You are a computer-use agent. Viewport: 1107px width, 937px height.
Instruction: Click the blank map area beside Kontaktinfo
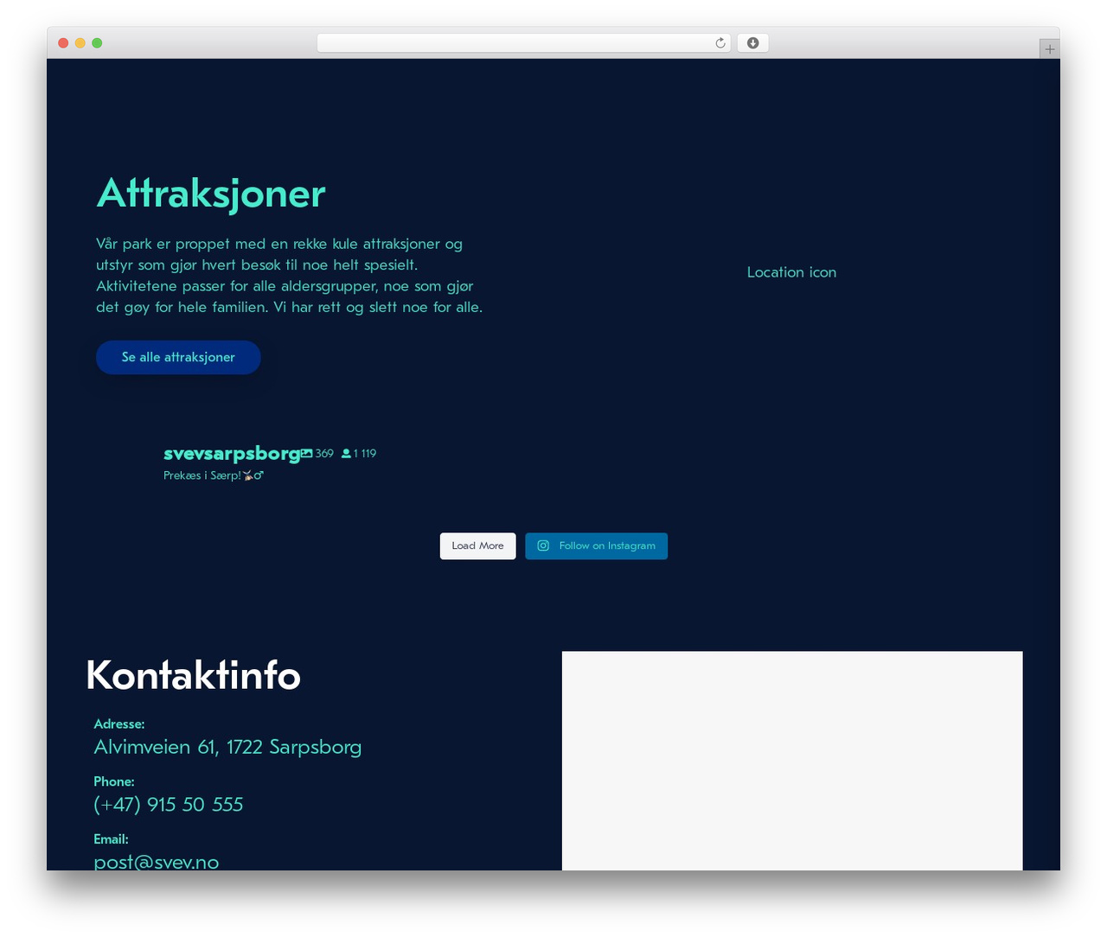792,761
